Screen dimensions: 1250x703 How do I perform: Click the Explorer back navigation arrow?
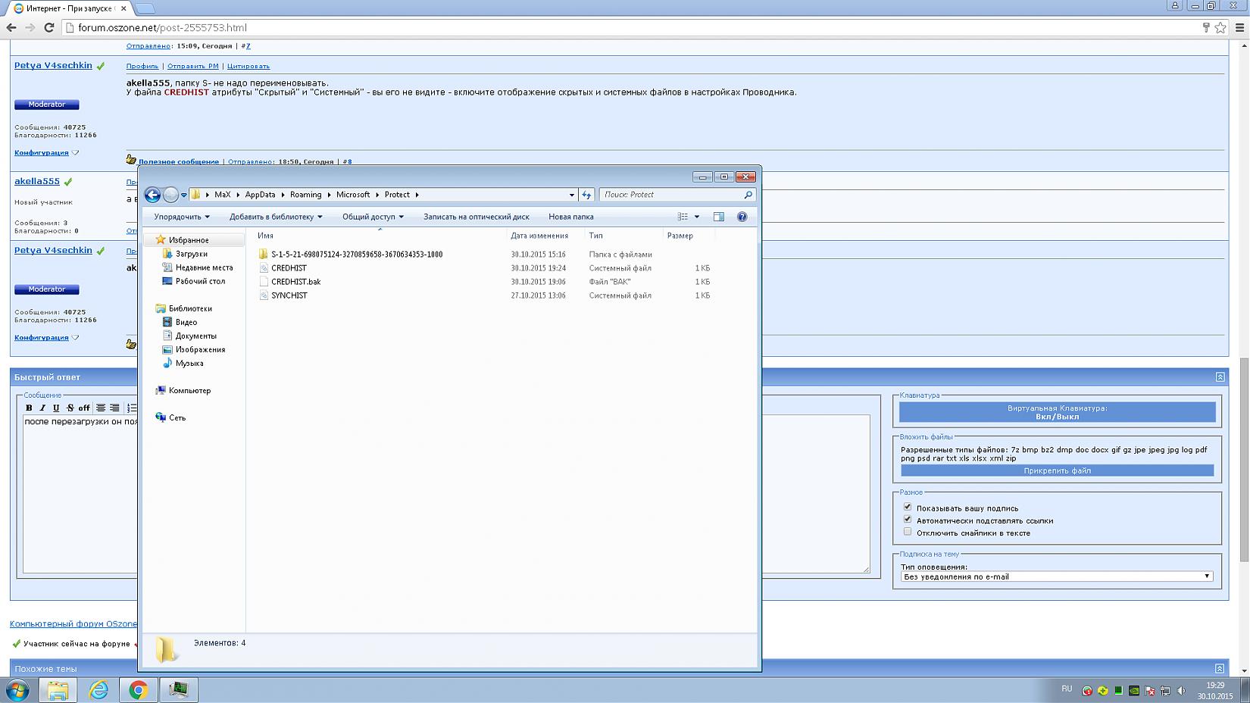(x=152, y=195)
